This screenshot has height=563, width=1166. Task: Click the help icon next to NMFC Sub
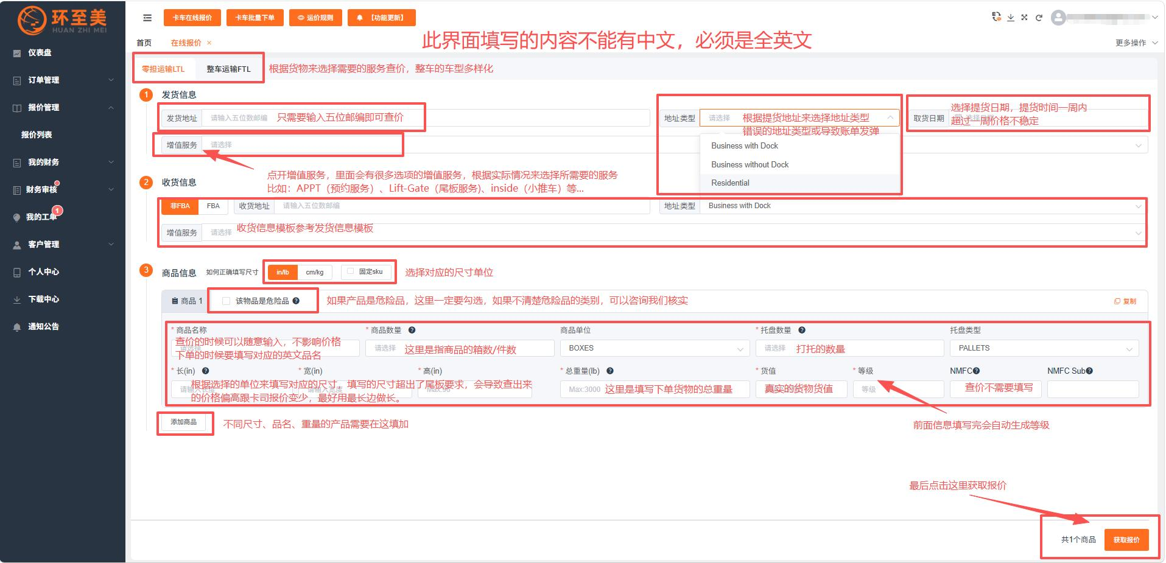[x=1089, y=371]
